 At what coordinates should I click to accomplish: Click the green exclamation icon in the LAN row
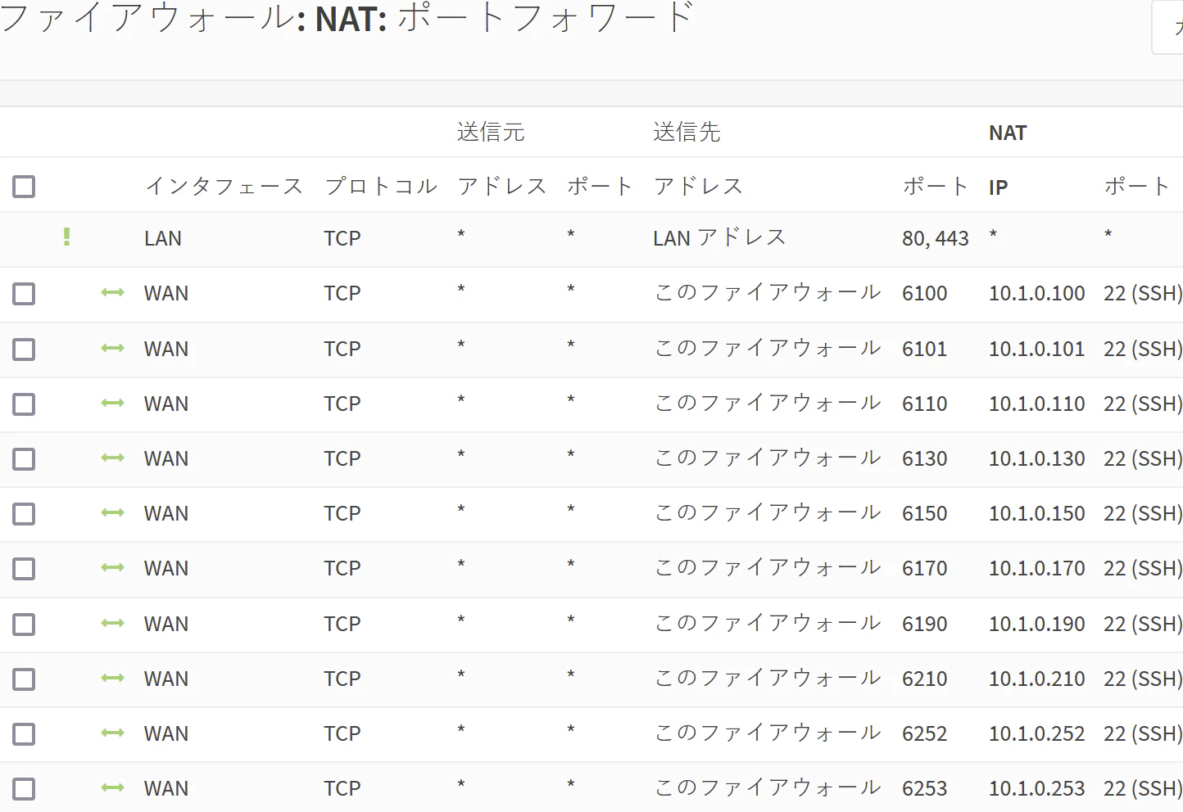pos(66,237)
